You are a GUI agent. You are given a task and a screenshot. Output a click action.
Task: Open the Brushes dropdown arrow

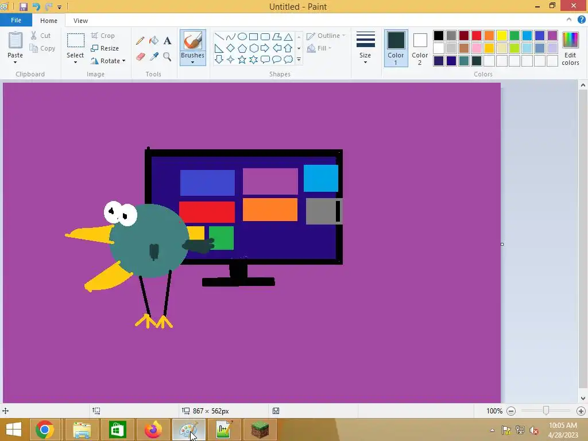click(193, 62)
